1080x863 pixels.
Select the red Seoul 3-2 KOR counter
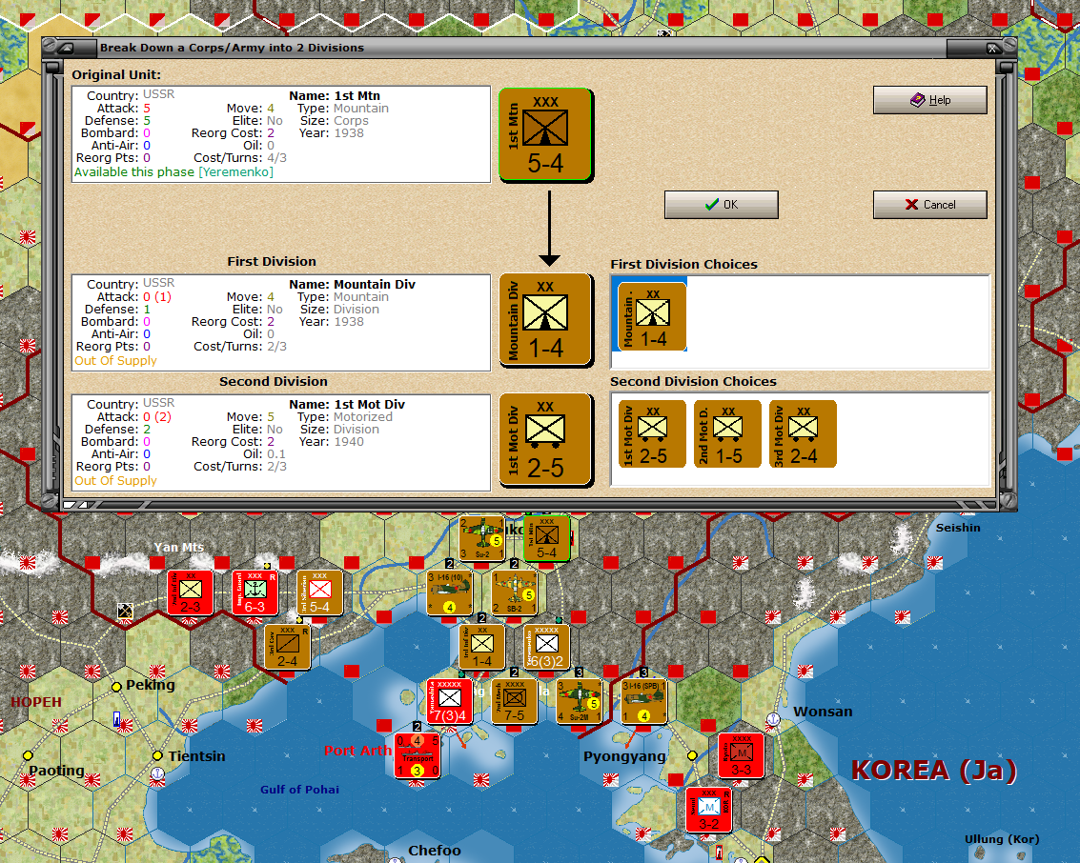pyautogui.click(x=709, y=810)
